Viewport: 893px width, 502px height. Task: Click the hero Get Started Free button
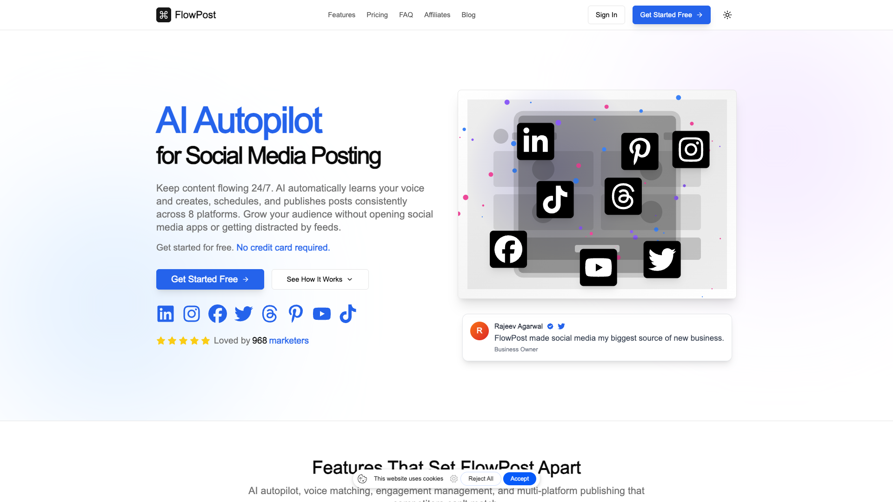210,279
